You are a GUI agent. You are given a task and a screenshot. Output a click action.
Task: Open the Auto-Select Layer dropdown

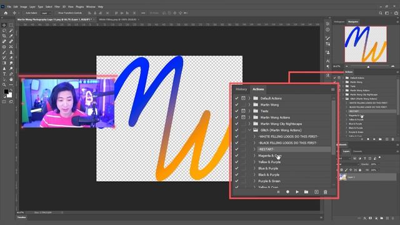pyautogui.click(x=46, y=13)
